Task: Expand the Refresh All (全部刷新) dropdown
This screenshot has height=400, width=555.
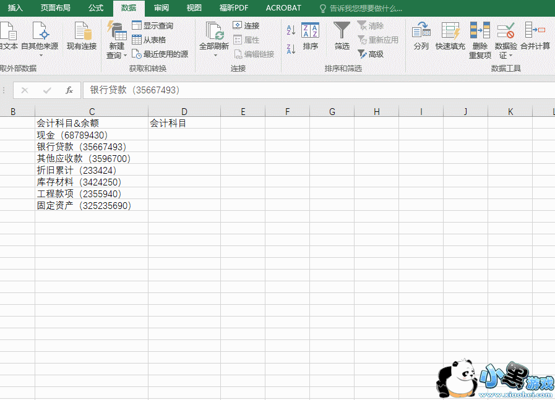Action: (215, 56)
